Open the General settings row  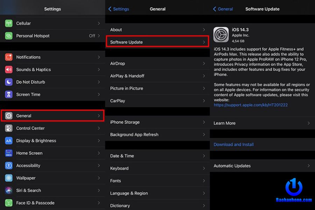(x=52, y=116)
